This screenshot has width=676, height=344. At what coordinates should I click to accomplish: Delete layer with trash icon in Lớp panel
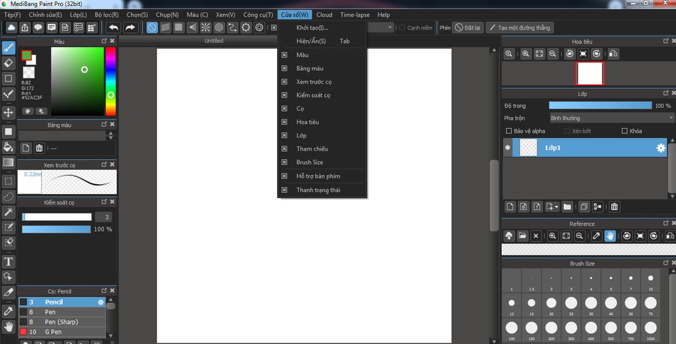[x=615, y=207]
